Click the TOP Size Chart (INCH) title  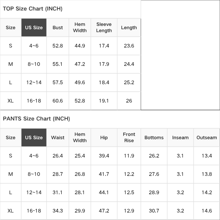[33, 9]
